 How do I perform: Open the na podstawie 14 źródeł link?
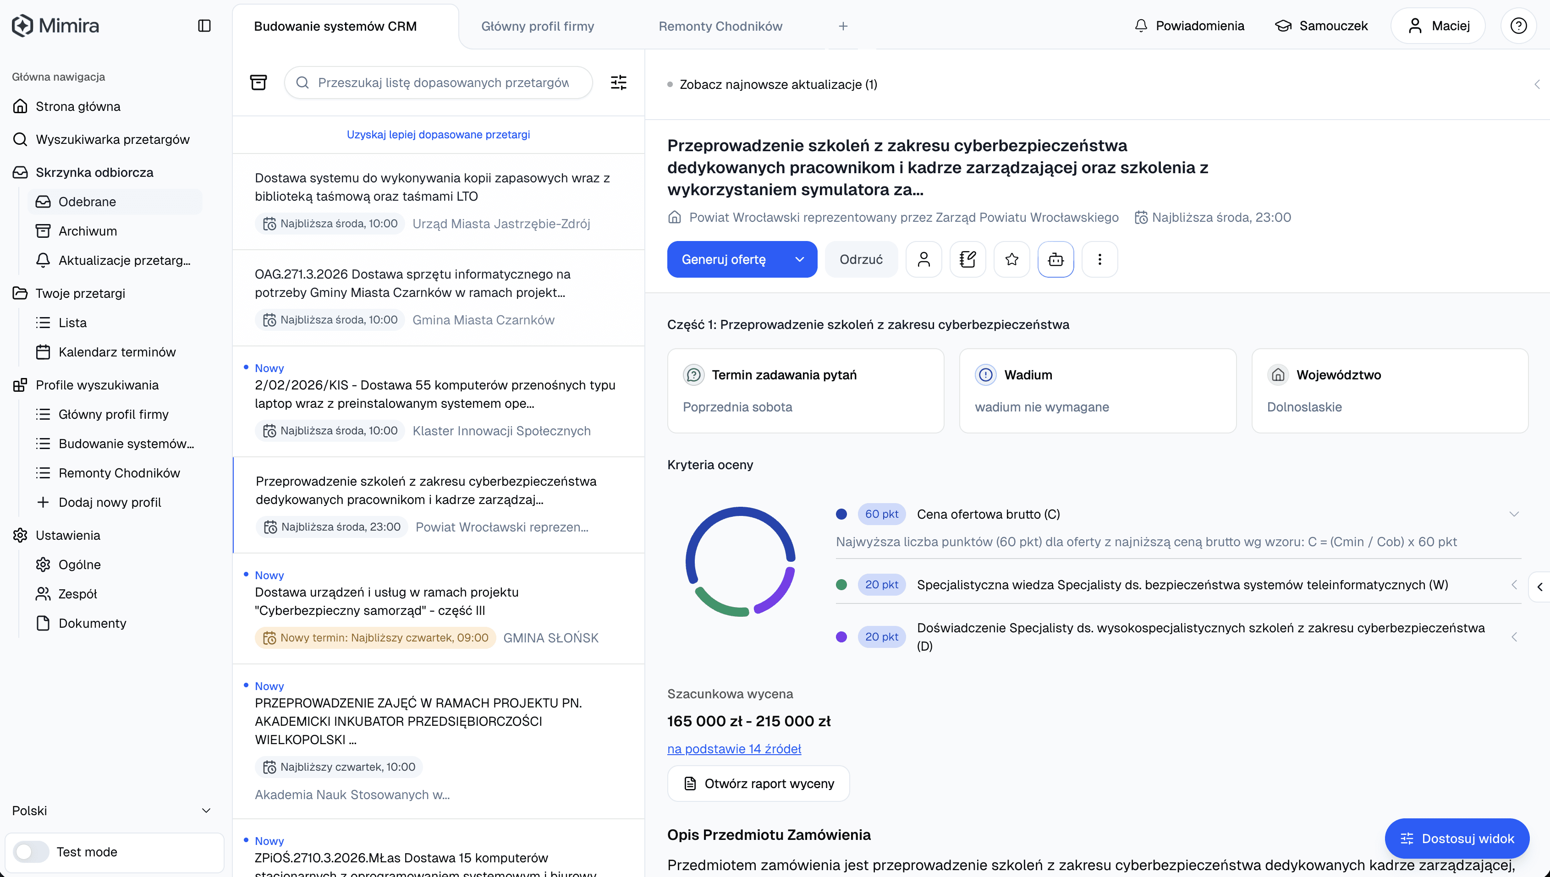tap(734, 749)
